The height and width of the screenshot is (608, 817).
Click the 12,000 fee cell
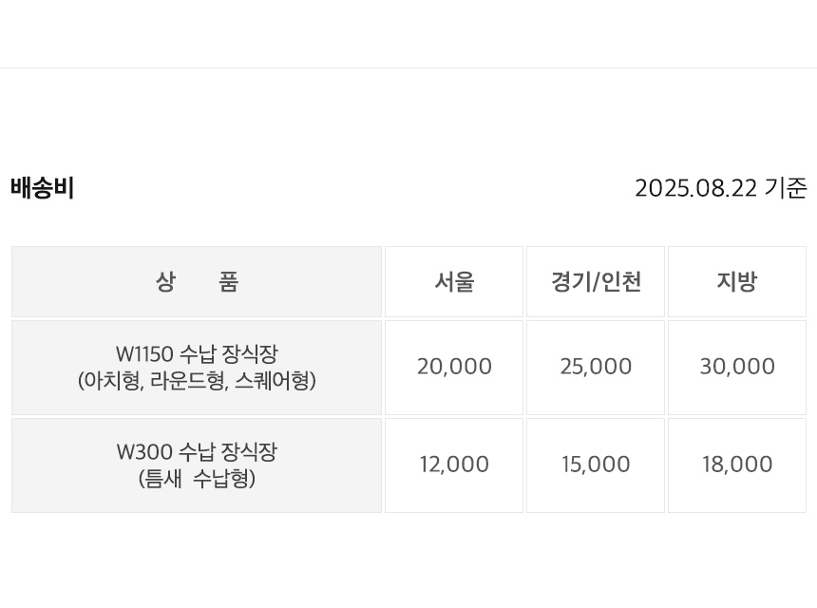coord(454,465)
